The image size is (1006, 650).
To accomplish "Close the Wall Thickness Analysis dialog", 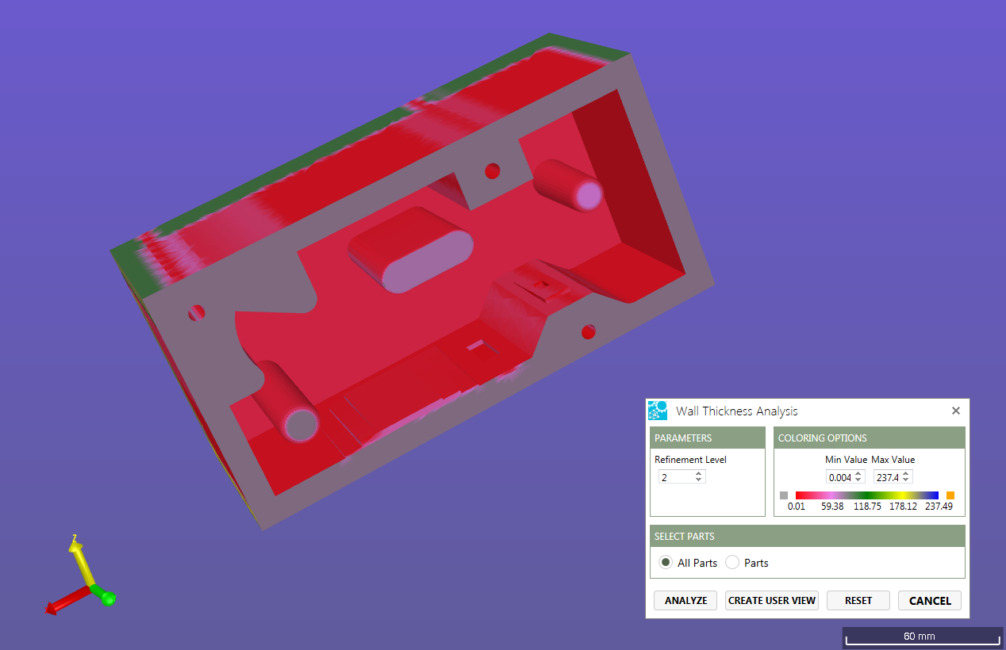I will pos(955,411).
